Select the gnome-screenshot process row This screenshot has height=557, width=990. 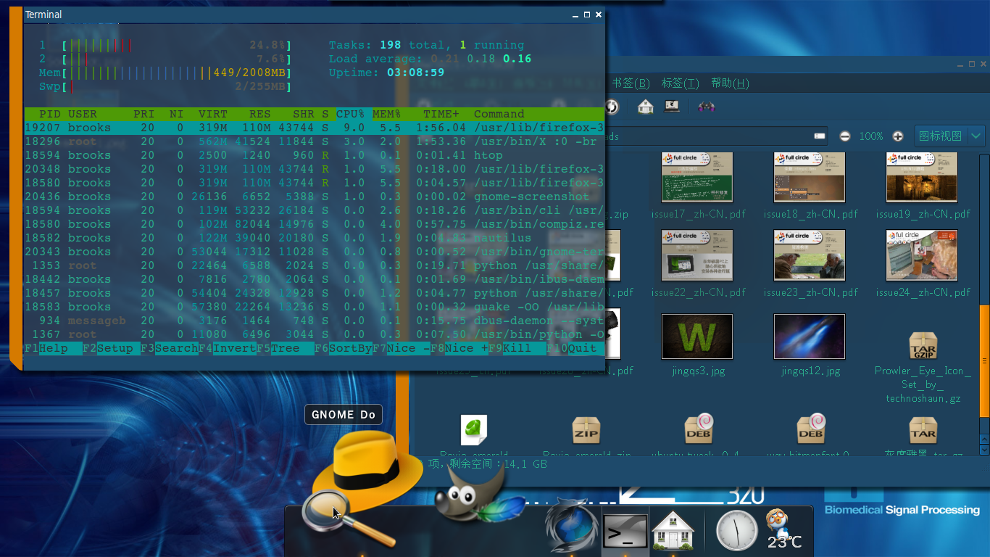tap(315, 197)
